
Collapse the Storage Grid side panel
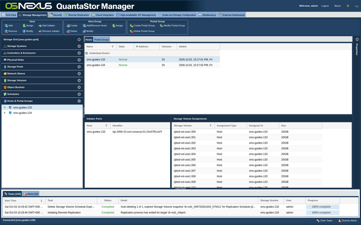coord(79,40)
